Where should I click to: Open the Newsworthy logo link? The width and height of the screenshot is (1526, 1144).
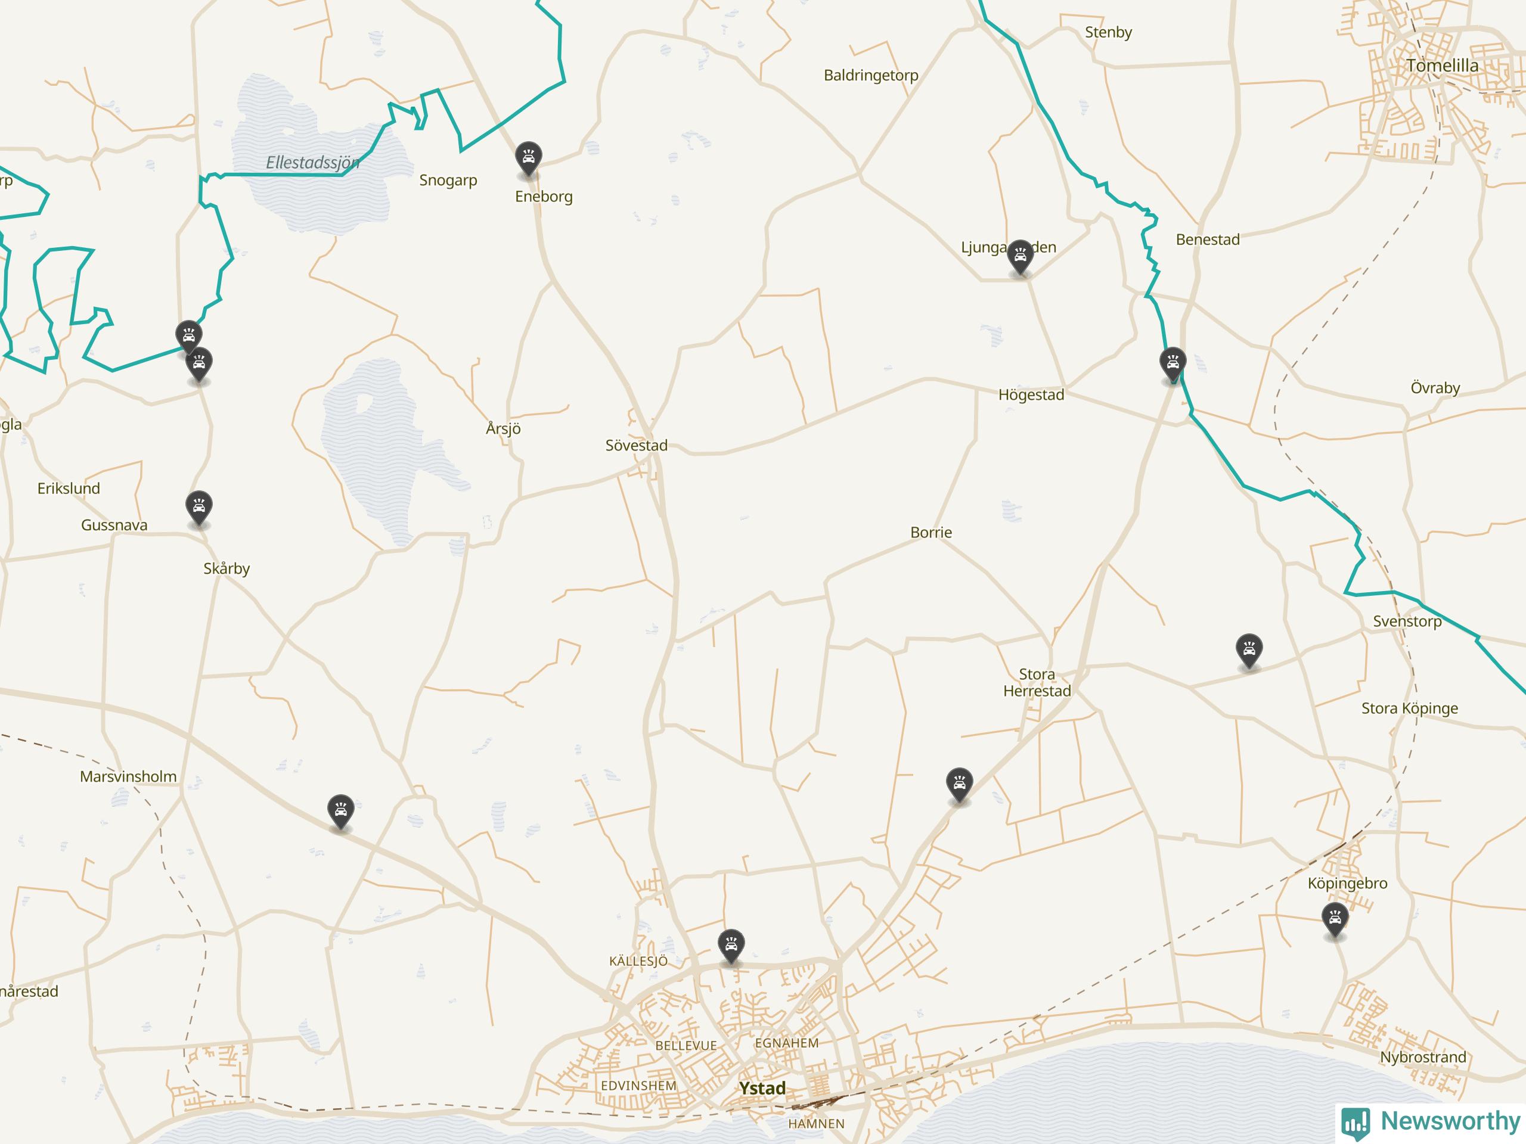click(1431, 1122)
